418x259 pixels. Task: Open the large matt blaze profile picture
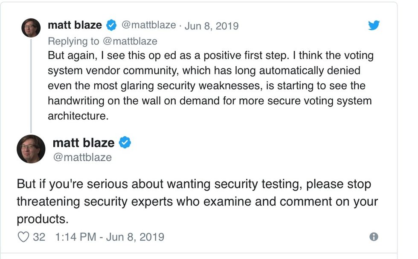[x=31, y=149]
